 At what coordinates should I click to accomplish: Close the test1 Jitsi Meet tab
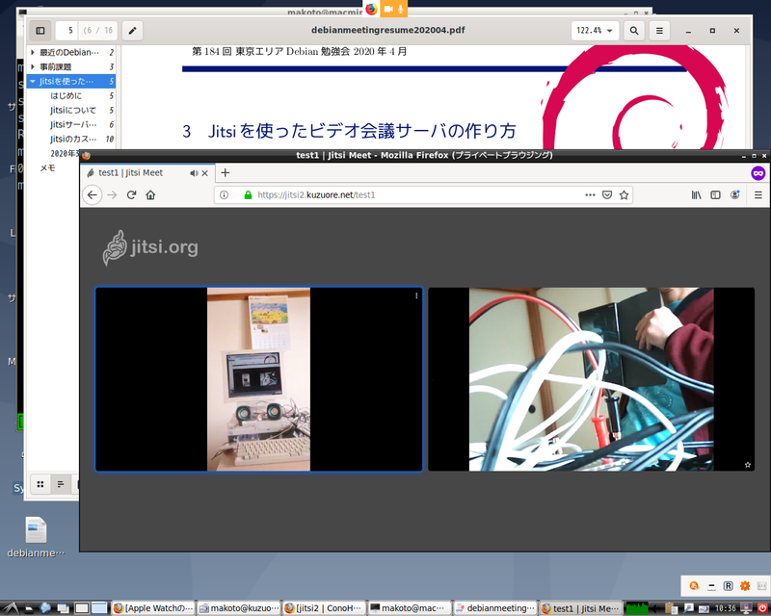tap(205, 173)
